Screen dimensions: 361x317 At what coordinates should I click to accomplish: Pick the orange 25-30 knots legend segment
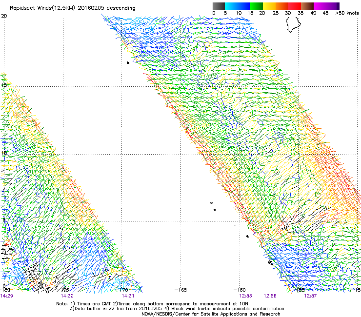[282, 6]
